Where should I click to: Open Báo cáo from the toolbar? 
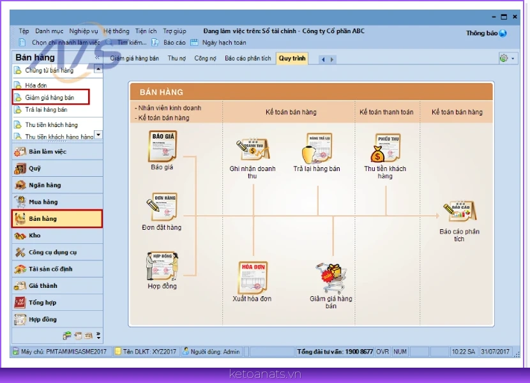click(169, 43)
